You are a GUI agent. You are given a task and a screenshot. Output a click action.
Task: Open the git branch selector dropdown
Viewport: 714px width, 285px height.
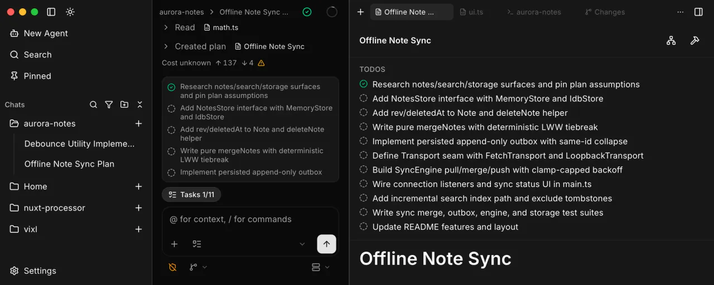(x=198, y=267)
